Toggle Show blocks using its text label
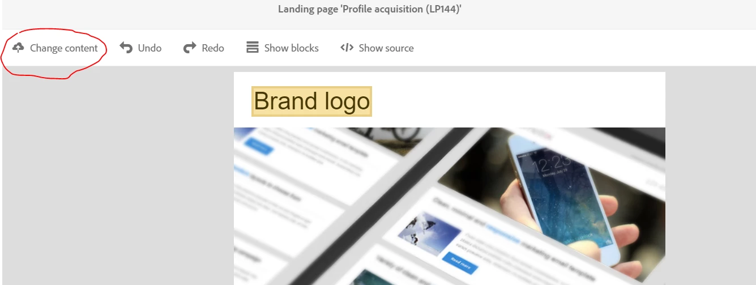The width and height of the screenshot is (756, 285). (291, 48)
